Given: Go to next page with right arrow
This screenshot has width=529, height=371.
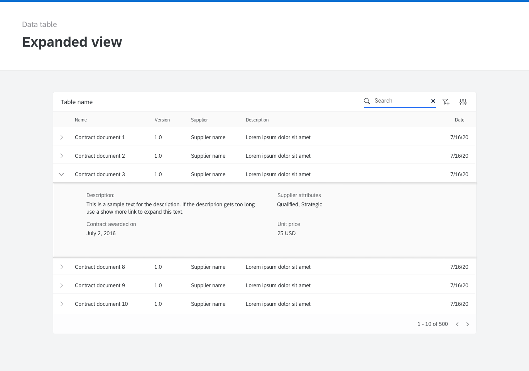Looking at the screenshot, I should point(467,324).
